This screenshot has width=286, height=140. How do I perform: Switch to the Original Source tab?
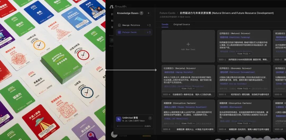182,24
